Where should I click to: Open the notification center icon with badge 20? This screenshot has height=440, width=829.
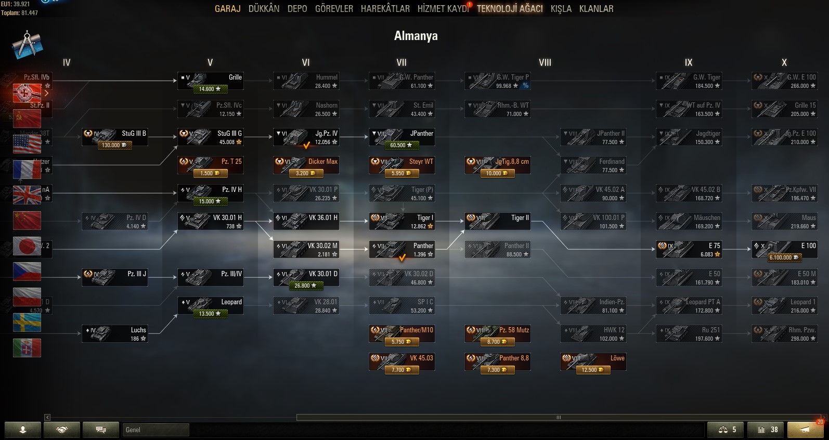point(805,430)
